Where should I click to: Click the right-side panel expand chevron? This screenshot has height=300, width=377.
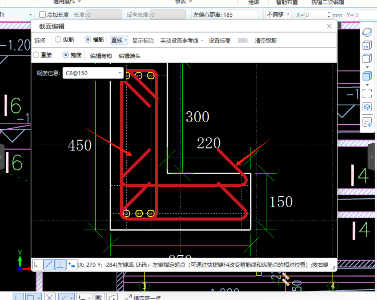[x=372, y=157]
